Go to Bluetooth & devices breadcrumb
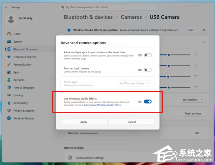This screenshot has height=165, width=215. coord(88,17)
